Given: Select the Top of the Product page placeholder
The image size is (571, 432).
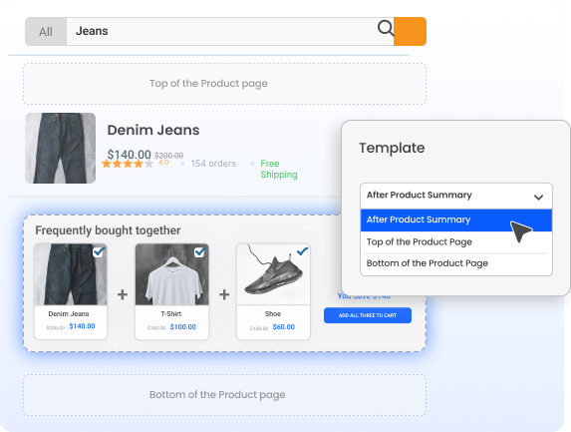Looking at the screenshot, I should pyautogui.click(x=224, y=84).
